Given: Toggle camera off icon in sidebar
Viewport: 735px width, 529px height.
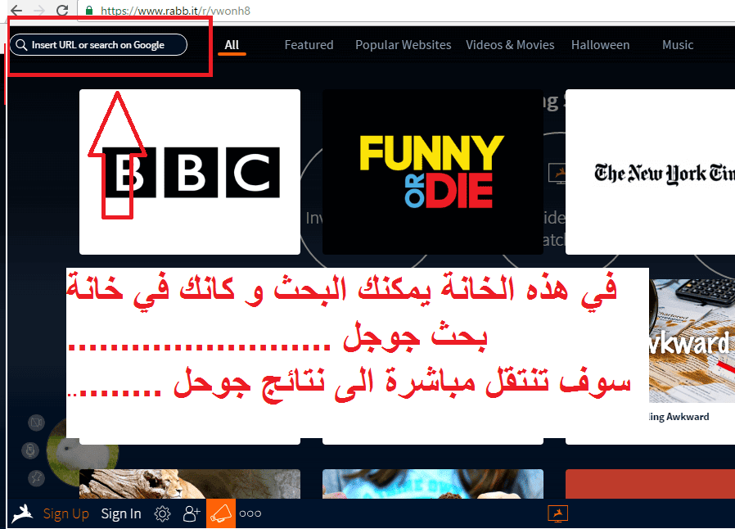Looking at the screenshot, I should (36, 423).
